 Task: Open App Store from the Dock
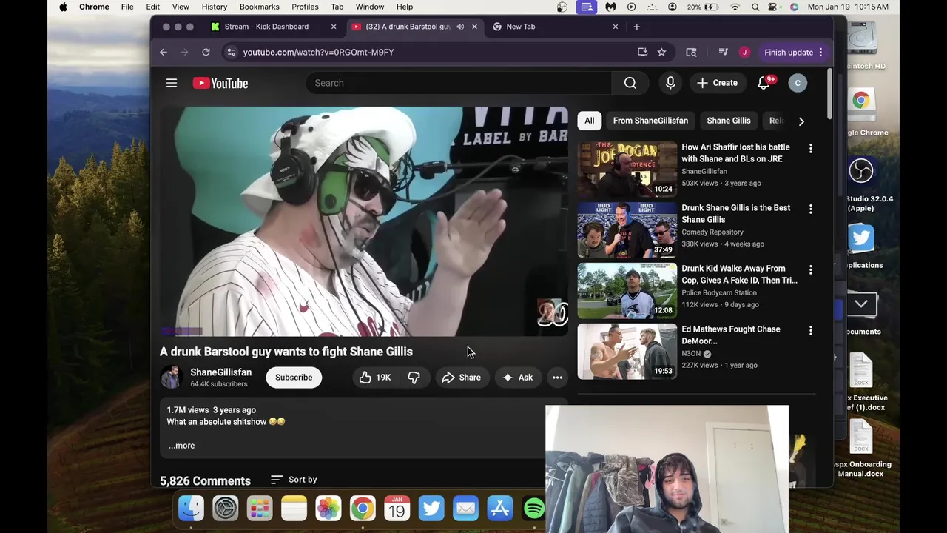click(500, 508)
